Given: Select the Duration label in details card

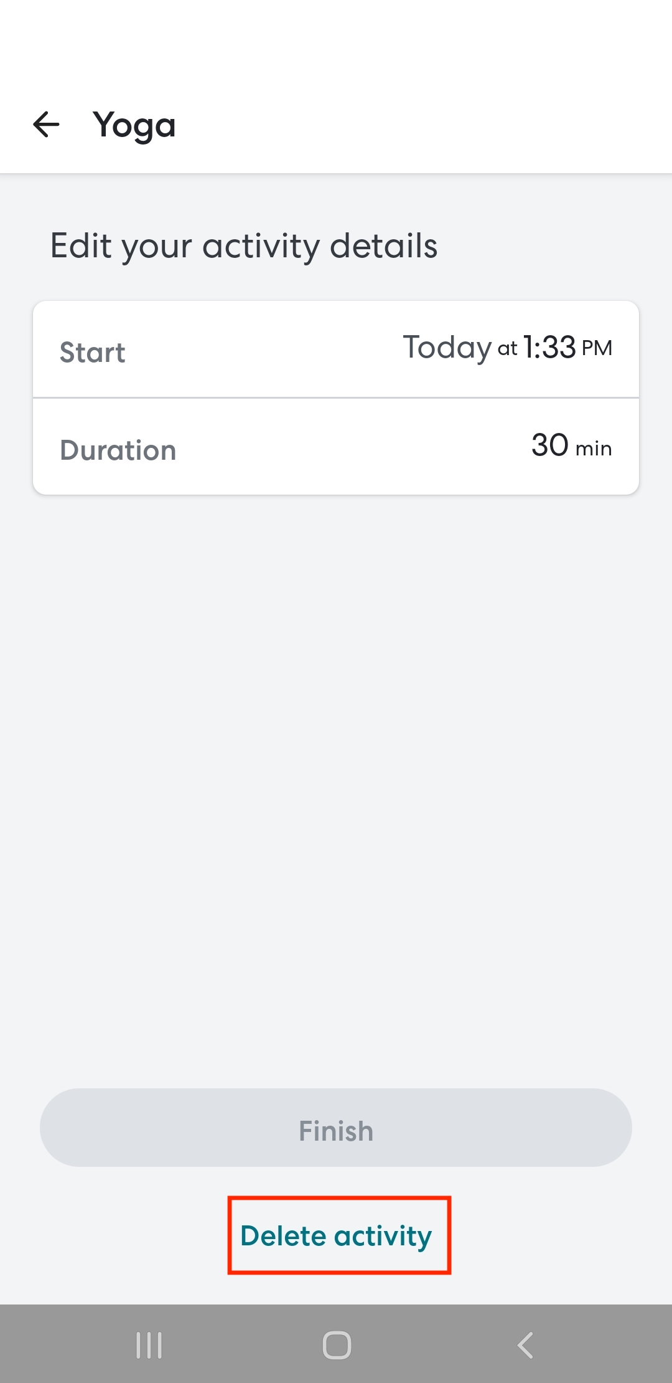Looking at the screenshot, I should coord(118,450).
